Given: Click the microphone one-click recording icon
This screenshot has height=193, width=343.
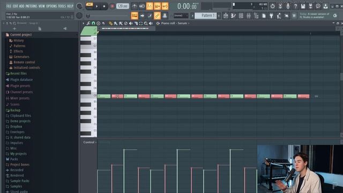Looking at the screenshot, I should click(x=288, y=6).
